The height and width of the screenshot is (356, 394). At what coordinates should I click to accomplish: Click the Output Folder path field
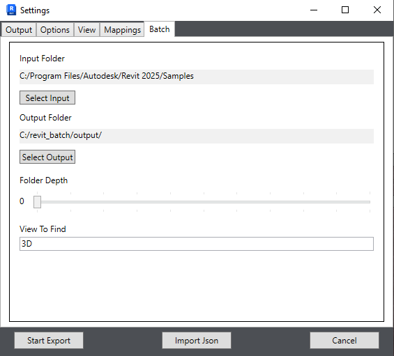point(197,136)
